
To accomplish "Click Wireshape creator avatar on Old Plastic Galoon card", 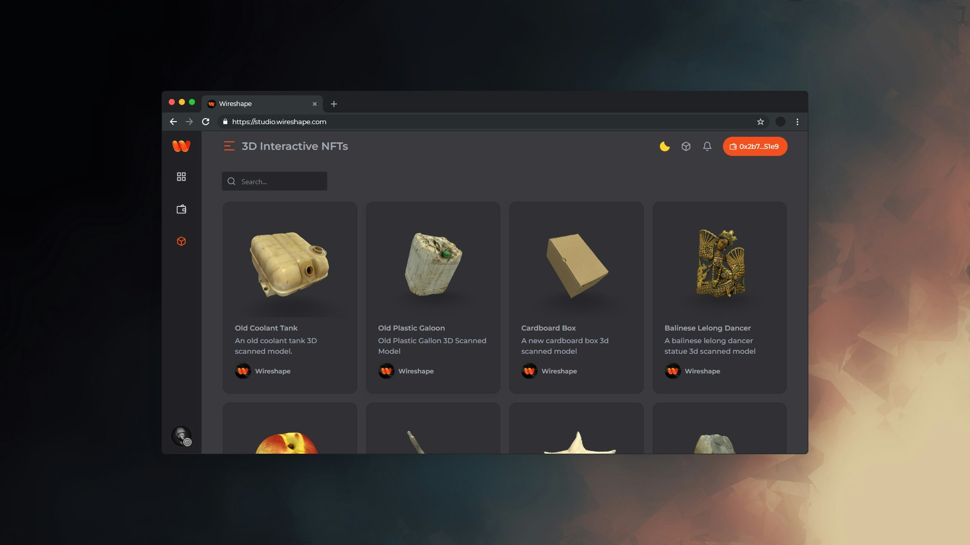I will click(386, 371).
